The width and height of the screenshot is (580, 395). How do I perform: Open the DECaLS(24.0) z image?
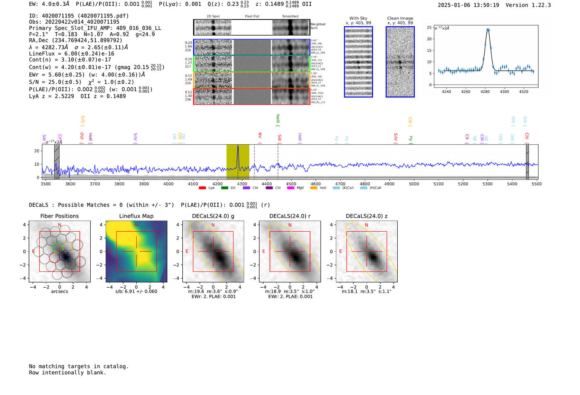click(x=367, y=251)
